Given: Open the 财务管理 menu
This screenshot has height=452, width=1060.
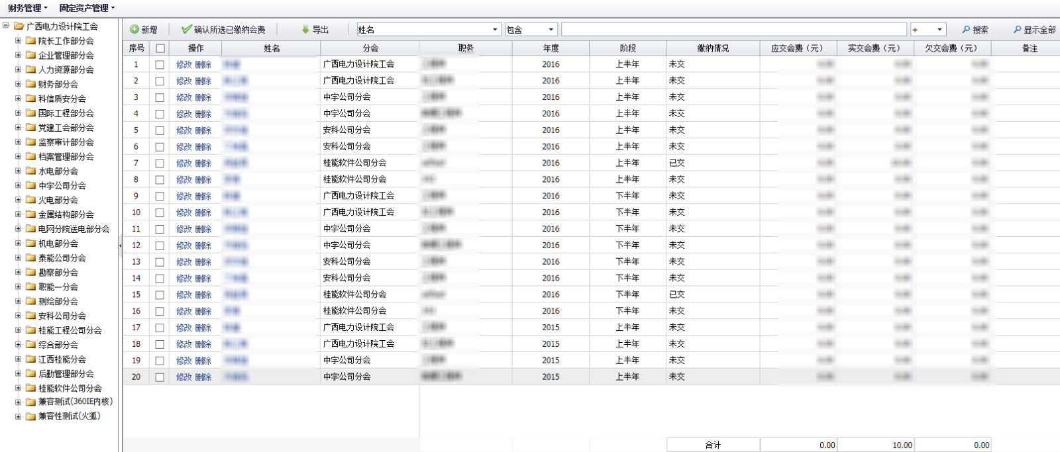Looking at the screenshot, I should pyautogui.click(x=27, y=8).
